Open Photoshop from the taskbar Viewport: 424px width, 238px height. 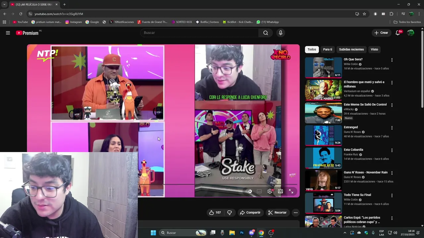click(x=242, y=233)
